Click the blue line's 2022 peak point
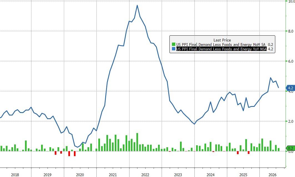Screen dimensions: 295x177 [x=137, y=5]
